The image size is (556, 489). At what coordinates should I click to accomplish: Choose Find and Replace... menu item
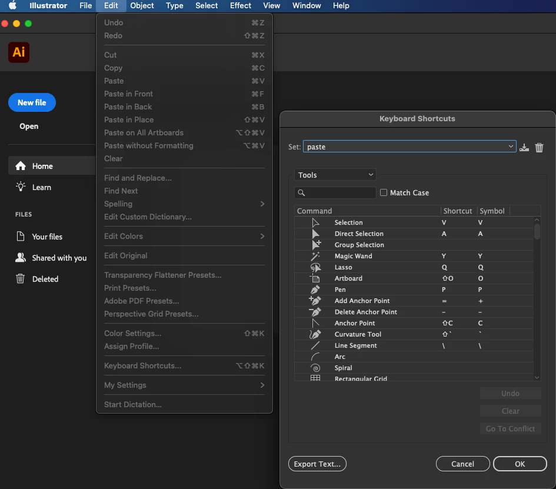184,178
